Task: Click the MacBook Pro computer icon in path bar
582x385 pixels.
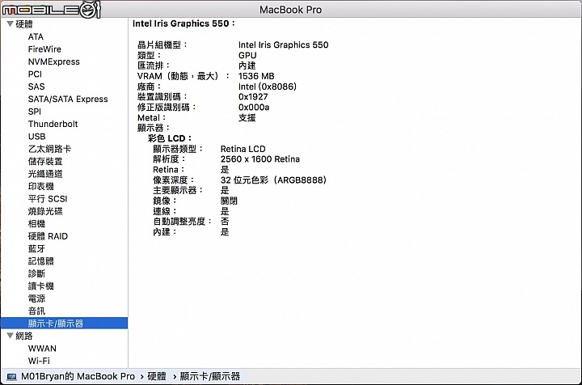Action: [12, 377]
